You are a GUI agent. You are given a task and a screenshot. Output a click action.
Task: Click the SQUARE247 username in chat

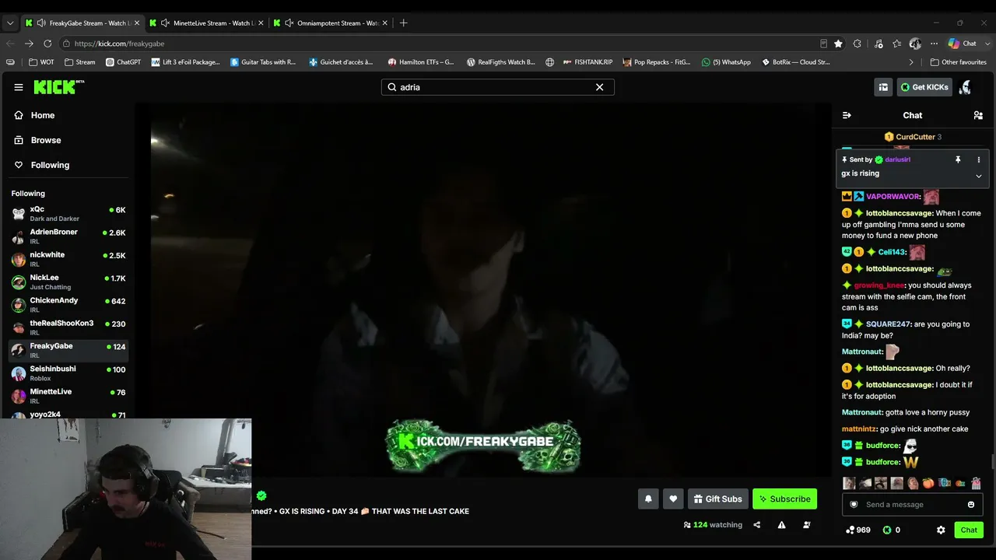(888, 324)
